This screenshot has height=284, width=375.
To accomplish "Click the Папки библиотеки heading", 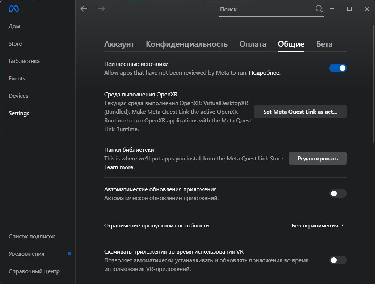I will pyautogui.click(x=129, y=150).
